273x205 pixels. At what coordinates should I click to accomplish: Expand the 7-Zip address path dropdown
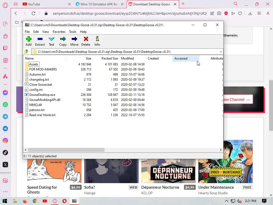[x=221, y=52]
